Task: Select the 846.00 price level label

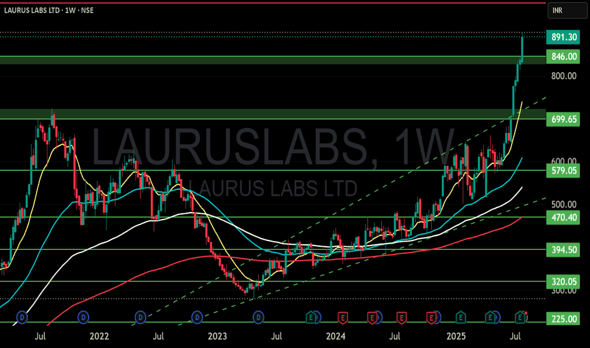Action: [563, 56]
